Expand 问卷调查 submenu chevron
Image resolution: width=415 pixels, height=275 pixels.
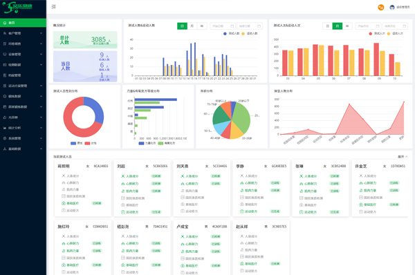coord(41,44)
